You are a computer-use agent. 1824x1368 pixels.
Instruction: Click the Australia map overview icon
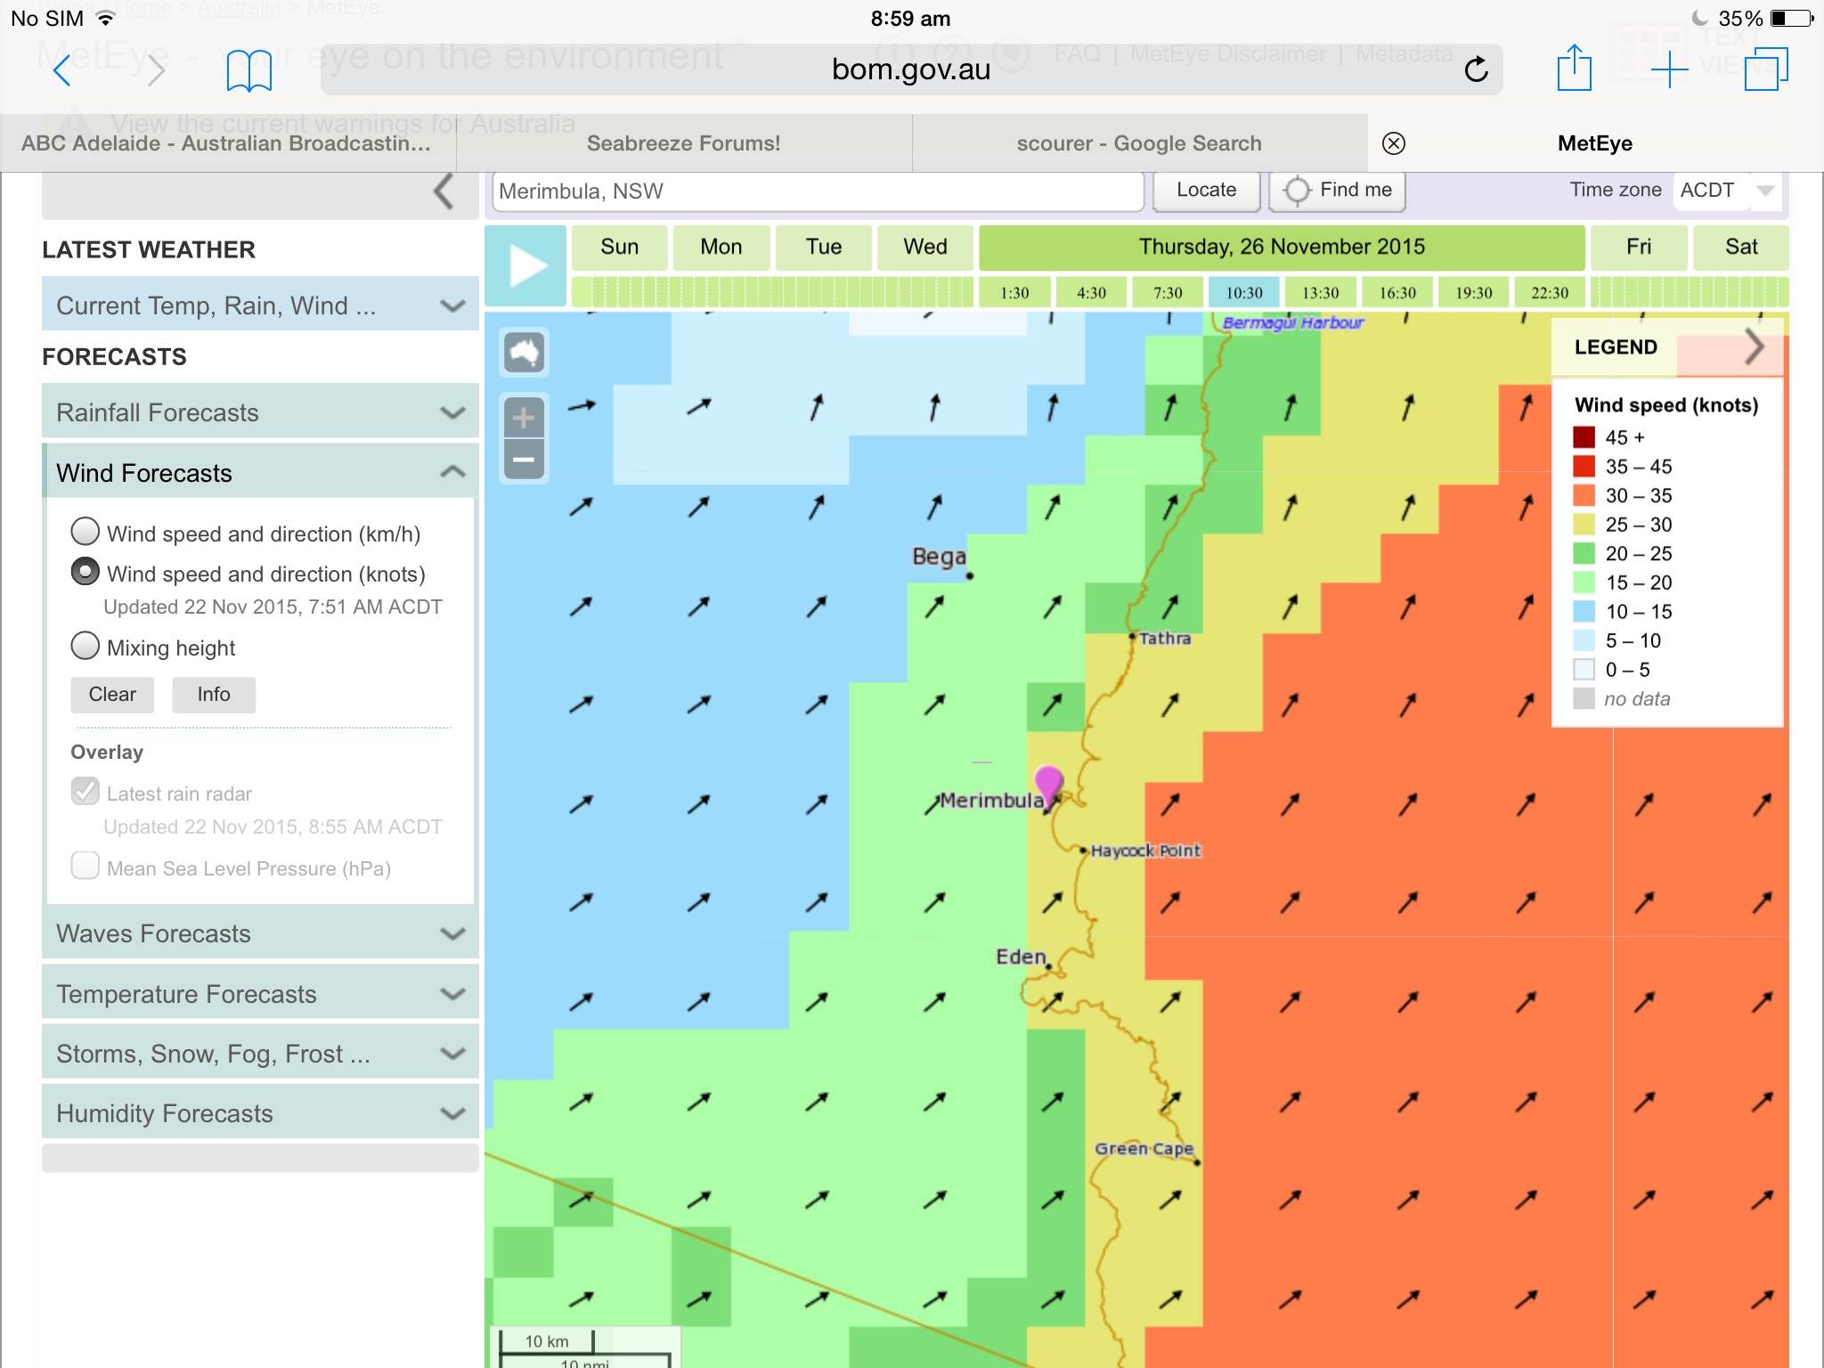525,353
